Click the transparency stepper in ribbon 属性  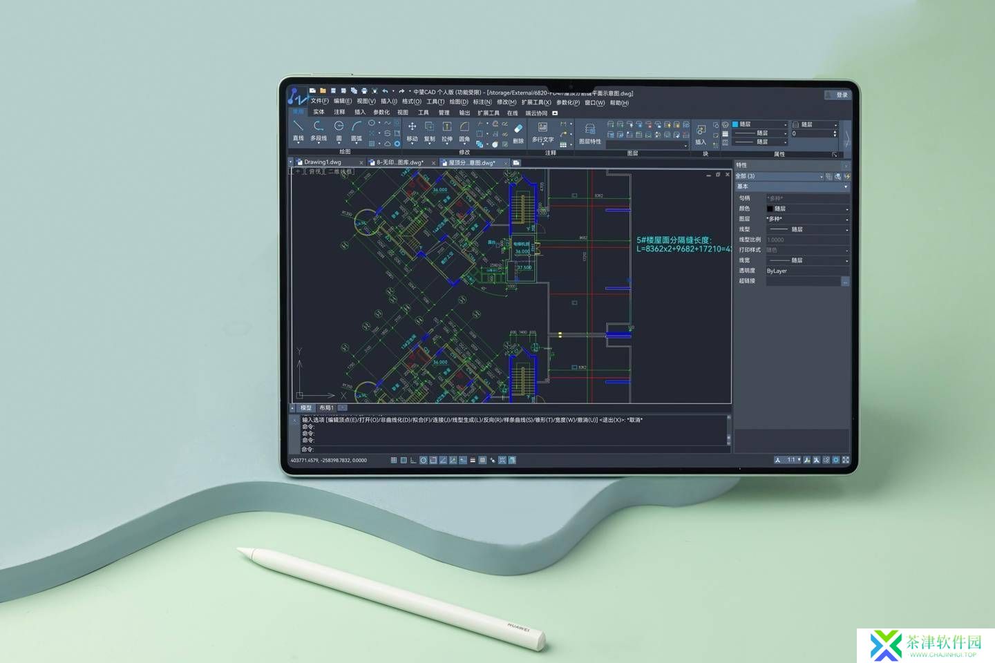pyautogui.click(x=836, y=133)
